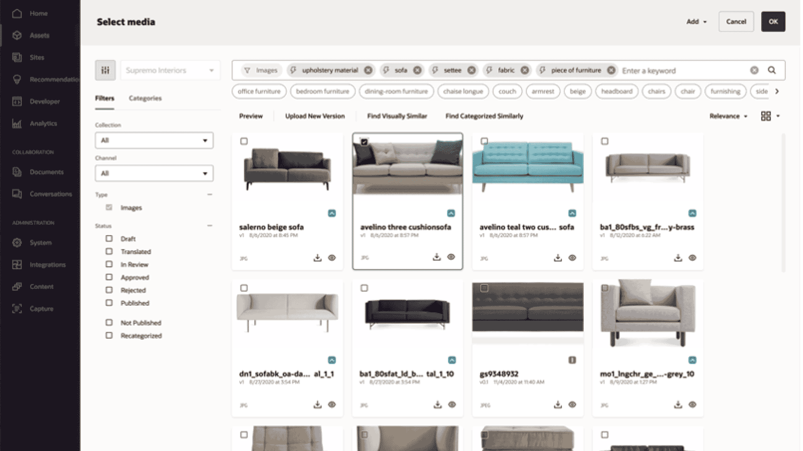The height and width of the screenshot is (451, 803).
Task: Switch to the Categories tab
Action: coord(145,98)
